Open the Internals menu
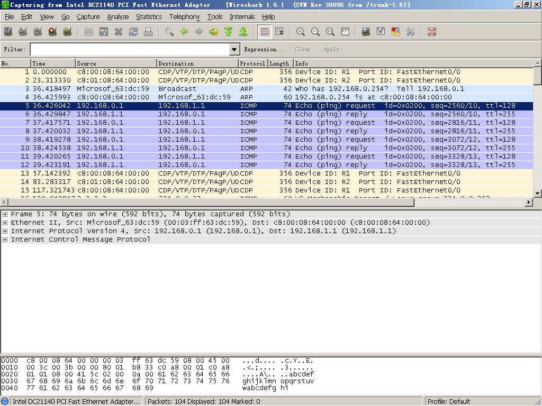Image resolution: width=542 pixels, height=406 pixels. tap(242, 16)
